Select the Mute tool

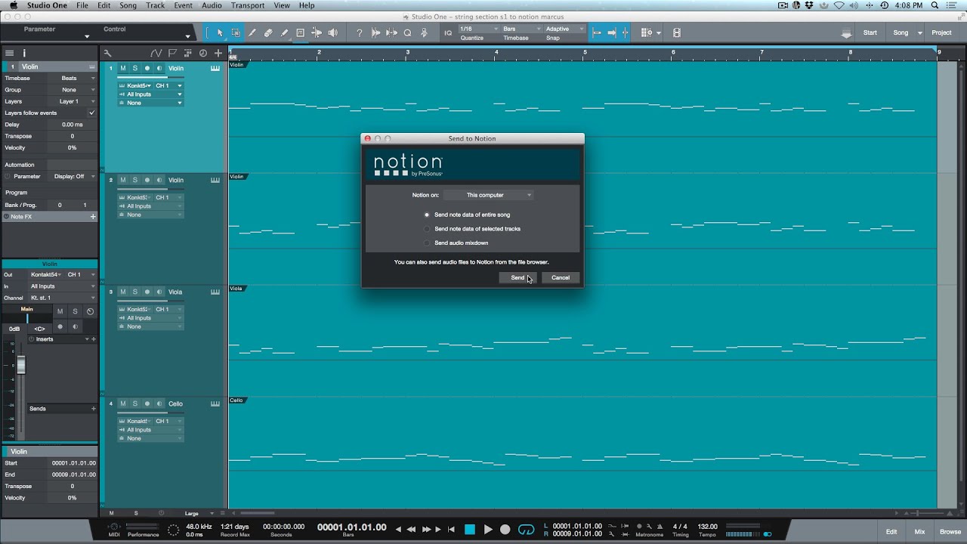click(x=300, y=32)
